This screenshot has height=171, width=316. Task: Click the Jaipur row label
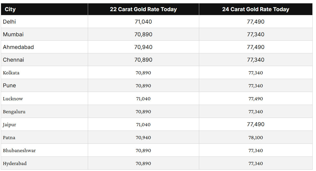tap(10, 125)
